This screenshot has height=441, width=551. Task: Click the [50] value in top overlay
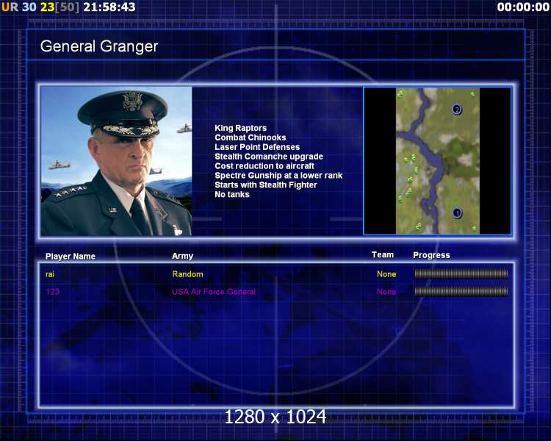click(x=68, y=7)
